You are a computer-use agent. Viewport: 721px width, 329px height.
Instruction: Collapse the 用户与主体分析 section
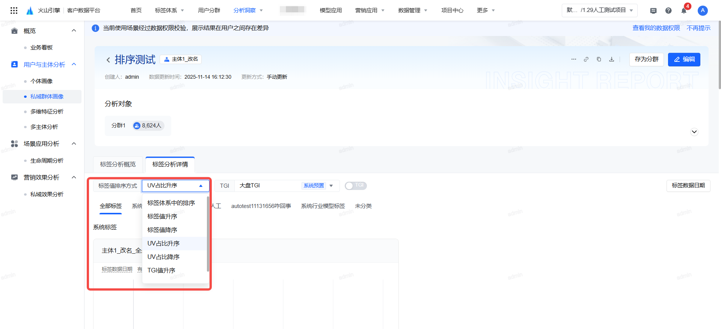point(74,64)
